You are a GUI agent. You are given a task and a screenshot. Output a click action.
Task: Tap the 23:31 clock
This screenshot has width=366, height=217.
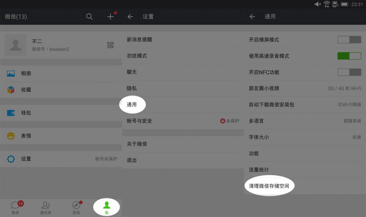tap(357, 4)
